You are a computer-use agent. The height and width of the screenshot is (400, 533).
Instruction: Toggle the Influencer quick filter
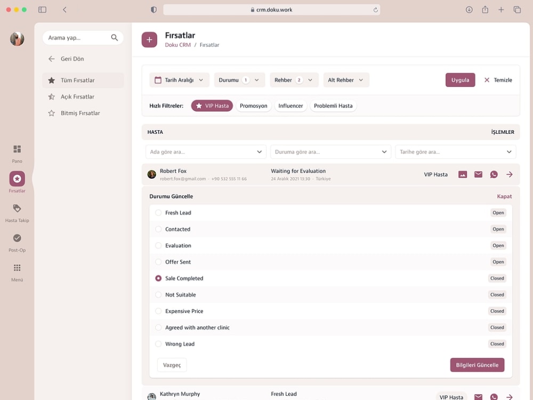[x=290, y=106]
